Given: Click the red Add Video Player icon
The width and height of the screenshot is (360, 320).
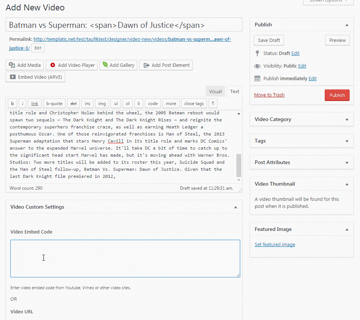Looking at the screenshot, I should point(53,65).
